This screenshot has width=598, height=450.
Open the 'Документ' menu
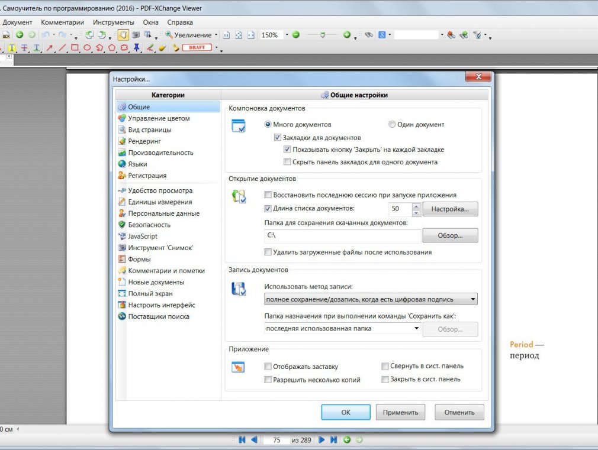tap(17, 22)
